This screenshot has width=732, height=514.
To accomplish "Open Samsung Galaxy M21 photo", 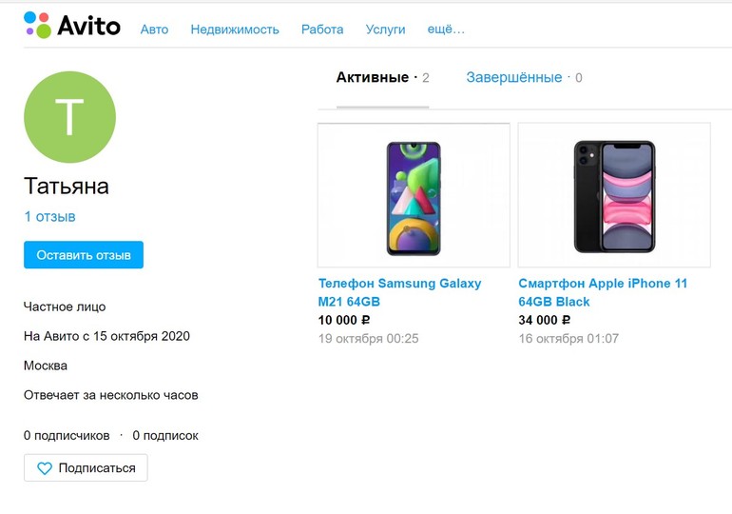I will pos(414,195).
